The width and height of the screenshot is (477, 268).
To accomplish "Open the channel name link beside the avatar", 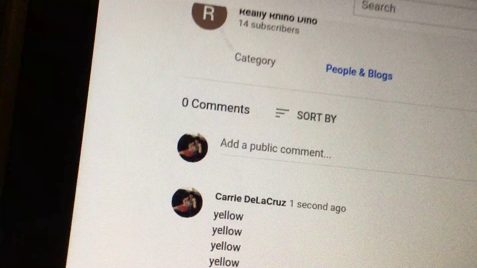I will click(278, 16).
